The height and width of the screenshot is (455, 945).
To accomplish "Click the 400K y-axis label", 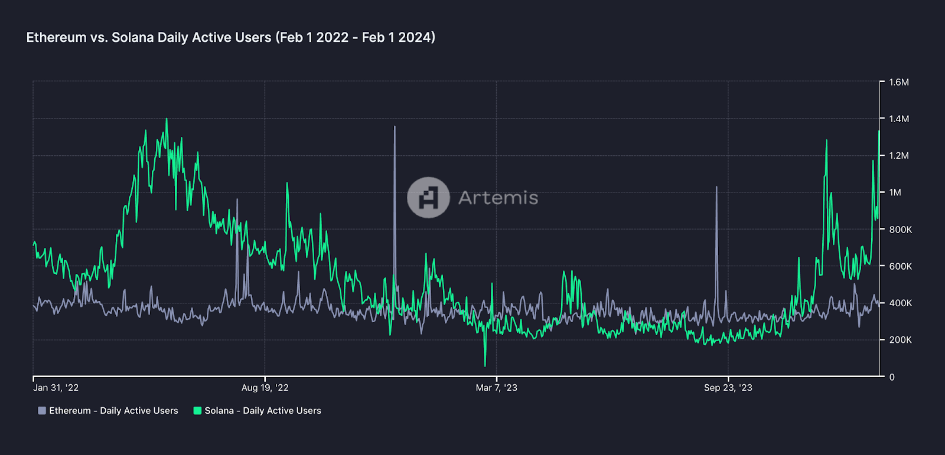I will pos(900,303).
